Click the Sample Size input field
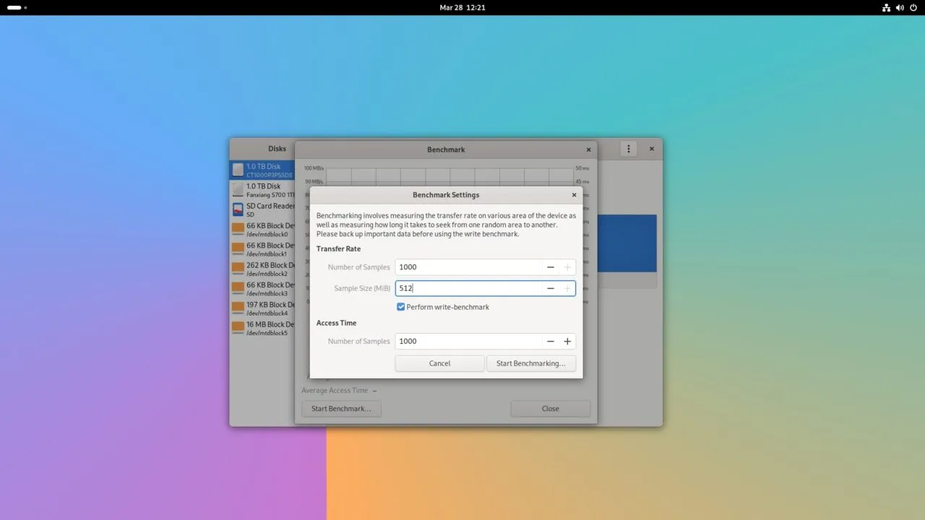The width and height of the screenshot is (925, 520). pyautogui.click(x=468, y=288)
